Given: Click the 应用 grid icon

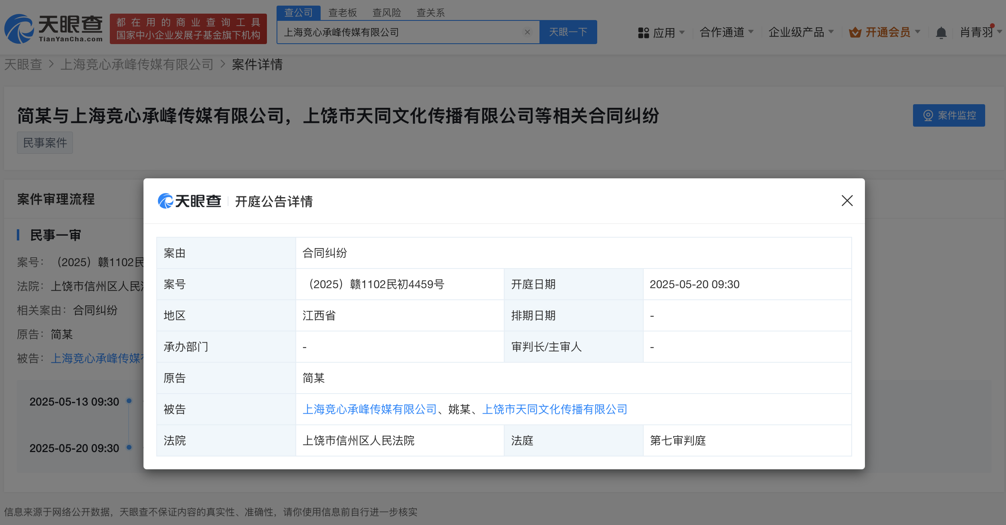Looking at the screenshot, I should [x=643, y=32].
